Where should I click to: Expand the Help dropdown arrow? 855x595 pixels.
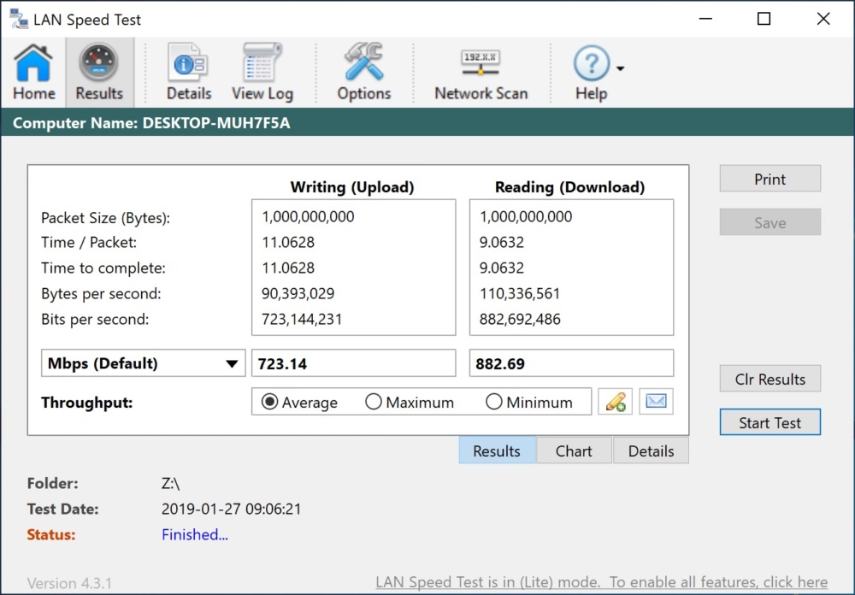pos(621,68)
